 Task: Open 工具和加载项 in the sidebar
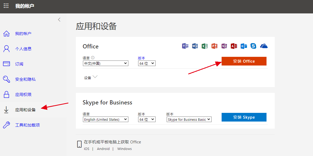coord(27,125)
